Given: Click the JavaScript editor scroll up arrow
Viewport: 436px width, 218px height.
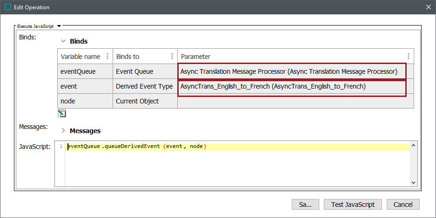Looking at the screenshot, I should 414,146.
